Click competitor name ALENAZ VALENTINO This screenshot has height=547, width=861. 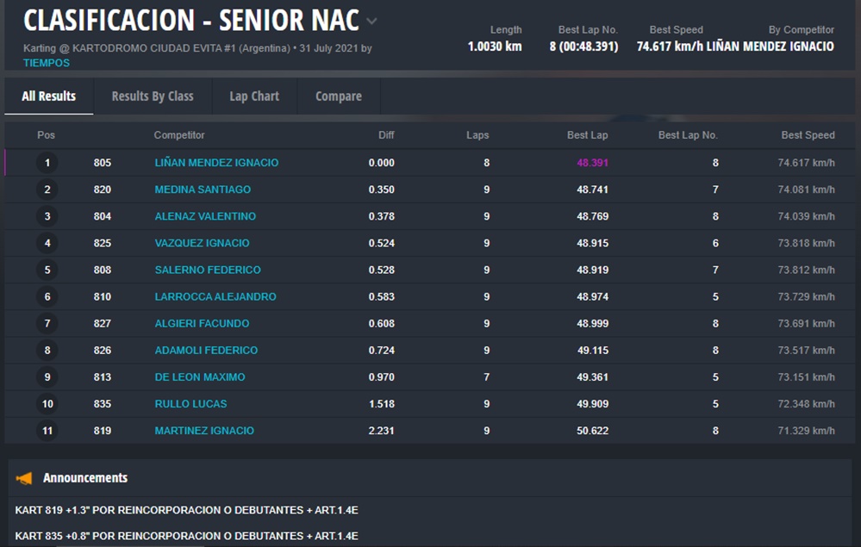pos(205,216)
